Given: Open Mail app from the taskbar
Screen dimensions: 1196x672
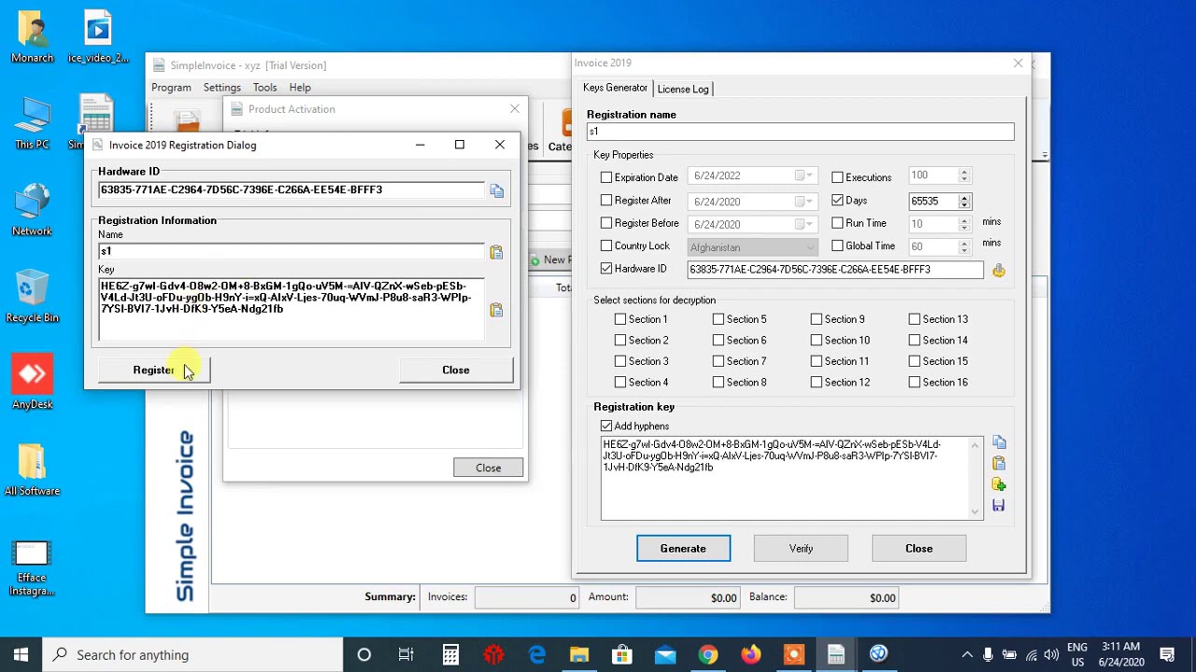Looking at the screenshot, I should pos(664,654).
